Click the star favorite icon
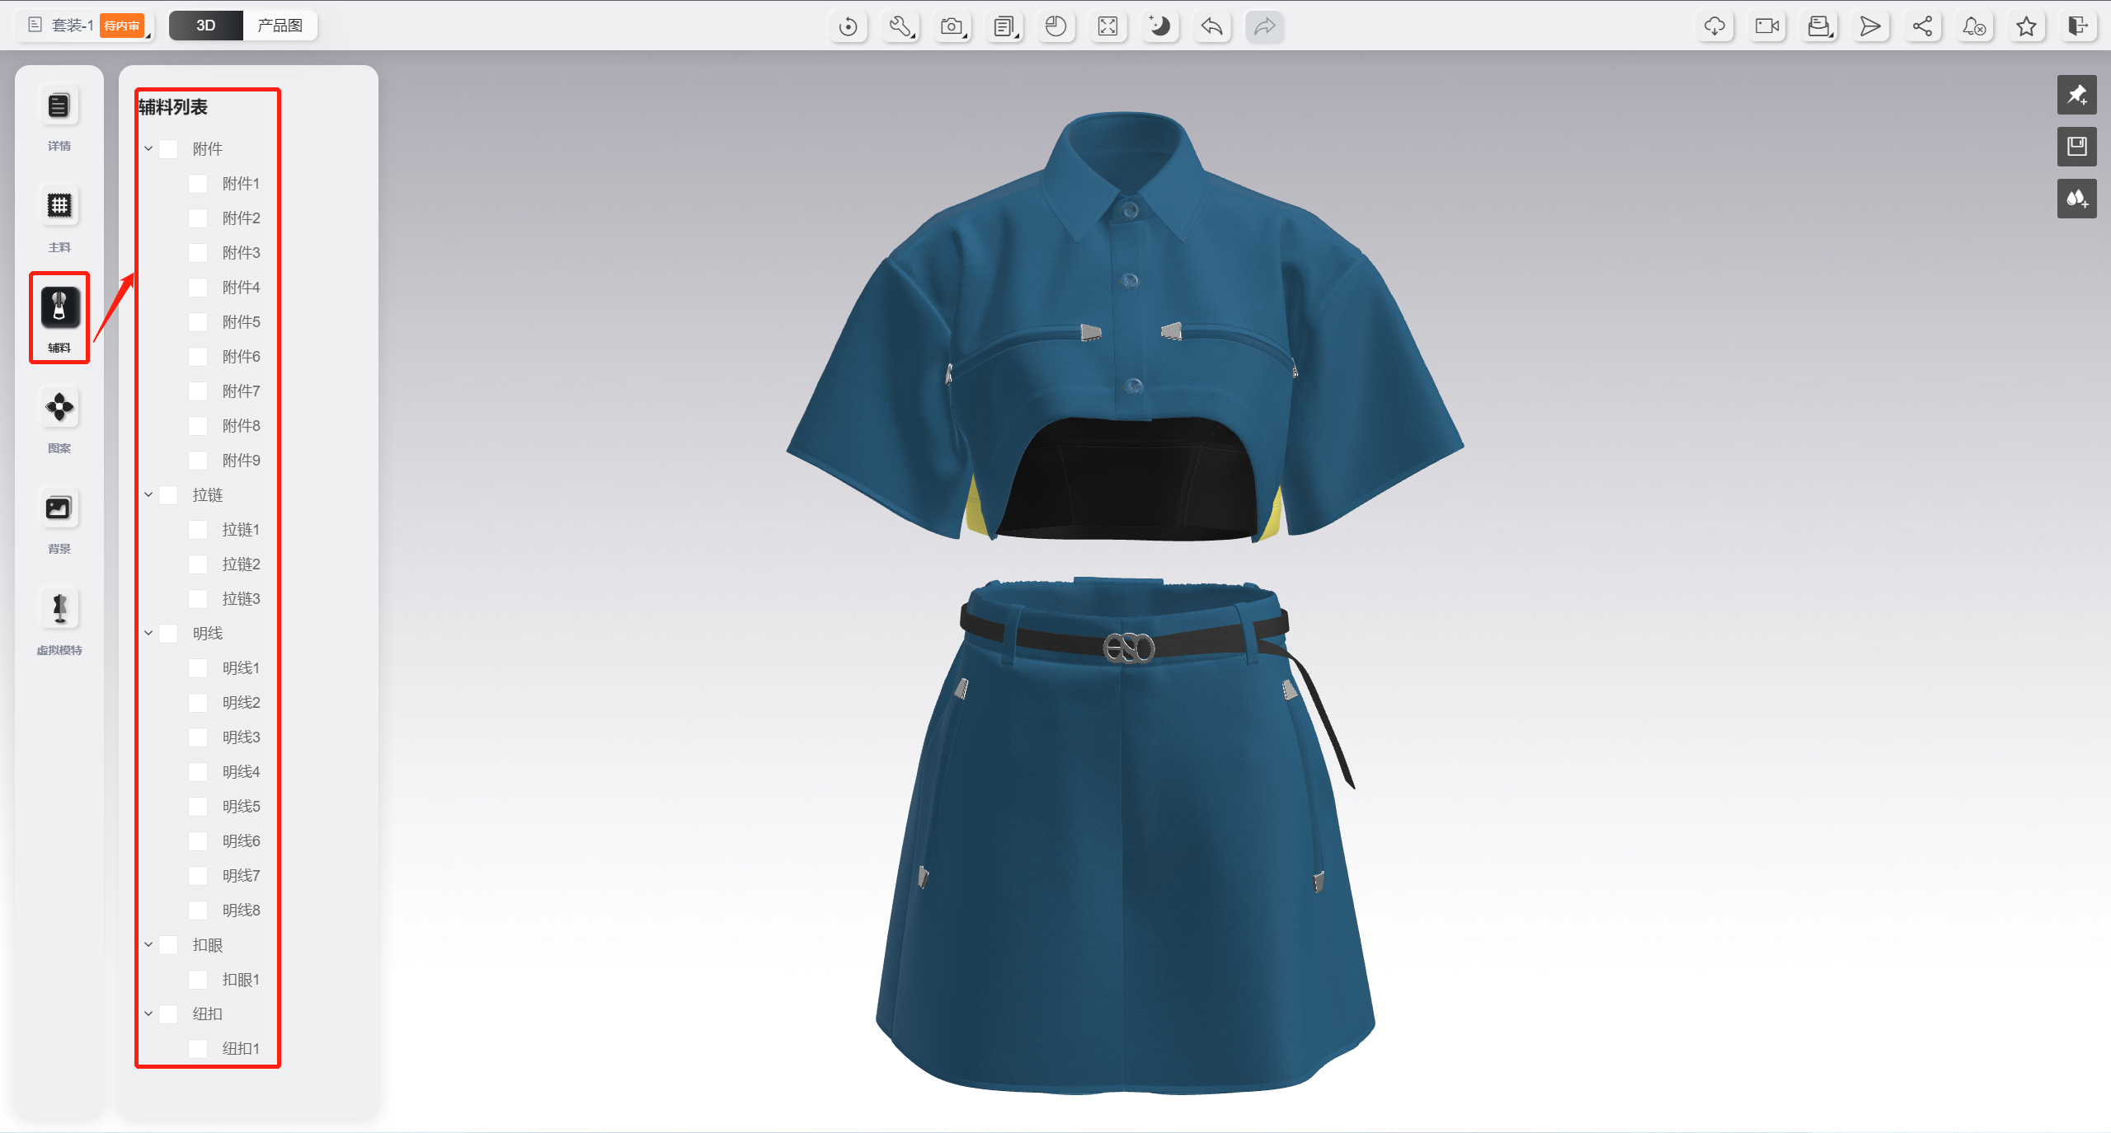Viewport: 2111px width, 1133px height. [2026, 26]
